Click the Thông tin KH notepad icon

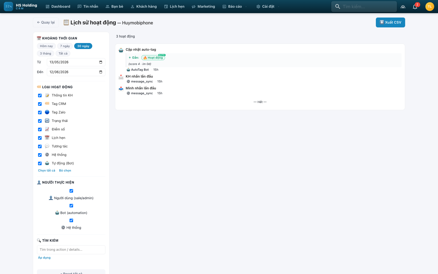click(47, 95)
